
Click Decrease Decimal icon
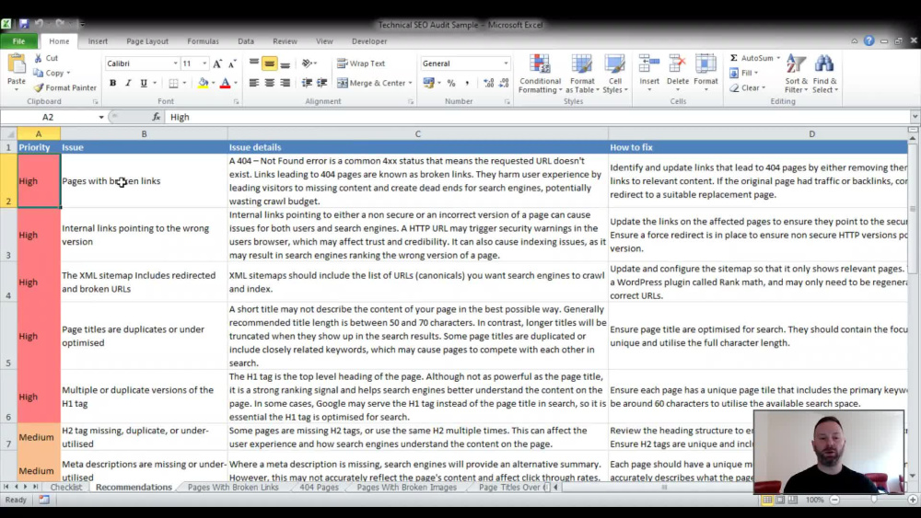(504, 84)
